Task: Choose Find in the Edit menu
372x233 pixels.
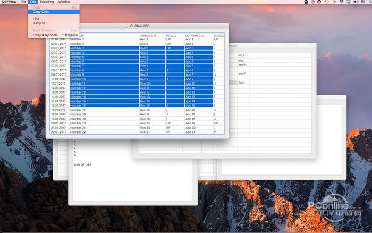Action: (x=54, y=19)
